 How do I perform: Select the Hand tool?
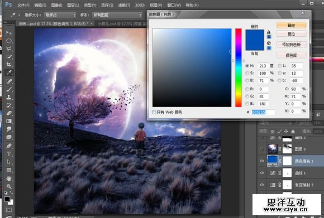click(9, 178)
